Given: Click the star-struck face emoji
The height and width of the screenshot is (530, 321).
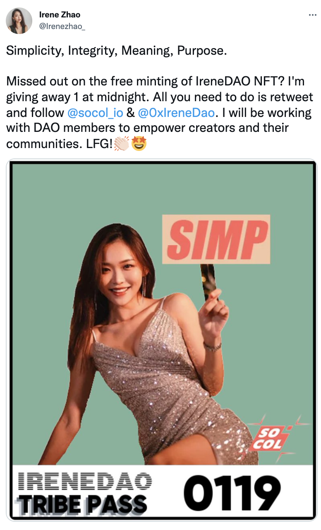Looking at the screenshot, I should coord(139,145).
